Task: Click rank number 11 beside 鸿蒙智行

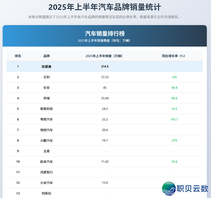Action: click(18, 172)
